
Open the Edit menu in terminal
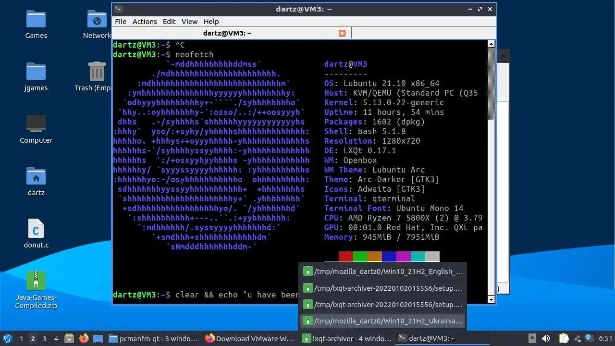(169, 22)
